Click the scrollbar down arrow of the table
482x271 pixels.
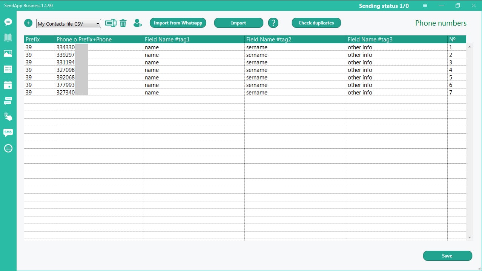(x=470, y=237)
